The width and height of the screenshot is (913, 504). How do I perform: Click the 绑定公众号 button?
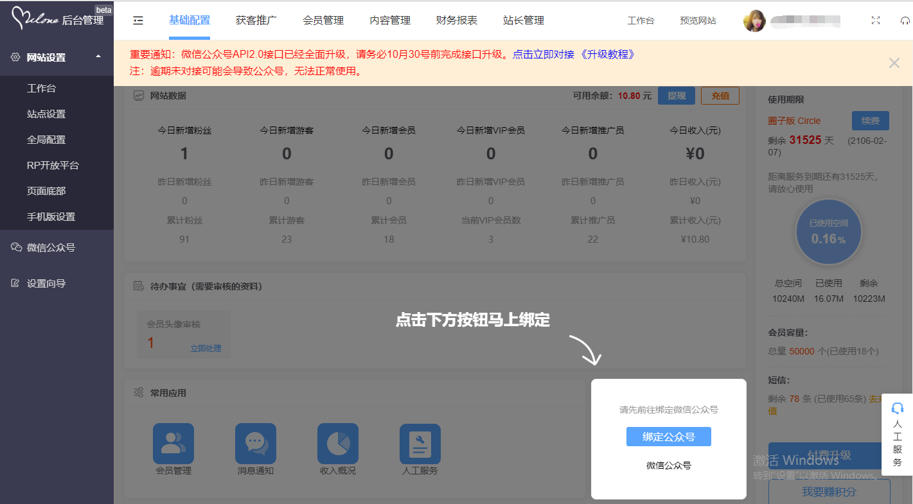click(x=669, y=437)
